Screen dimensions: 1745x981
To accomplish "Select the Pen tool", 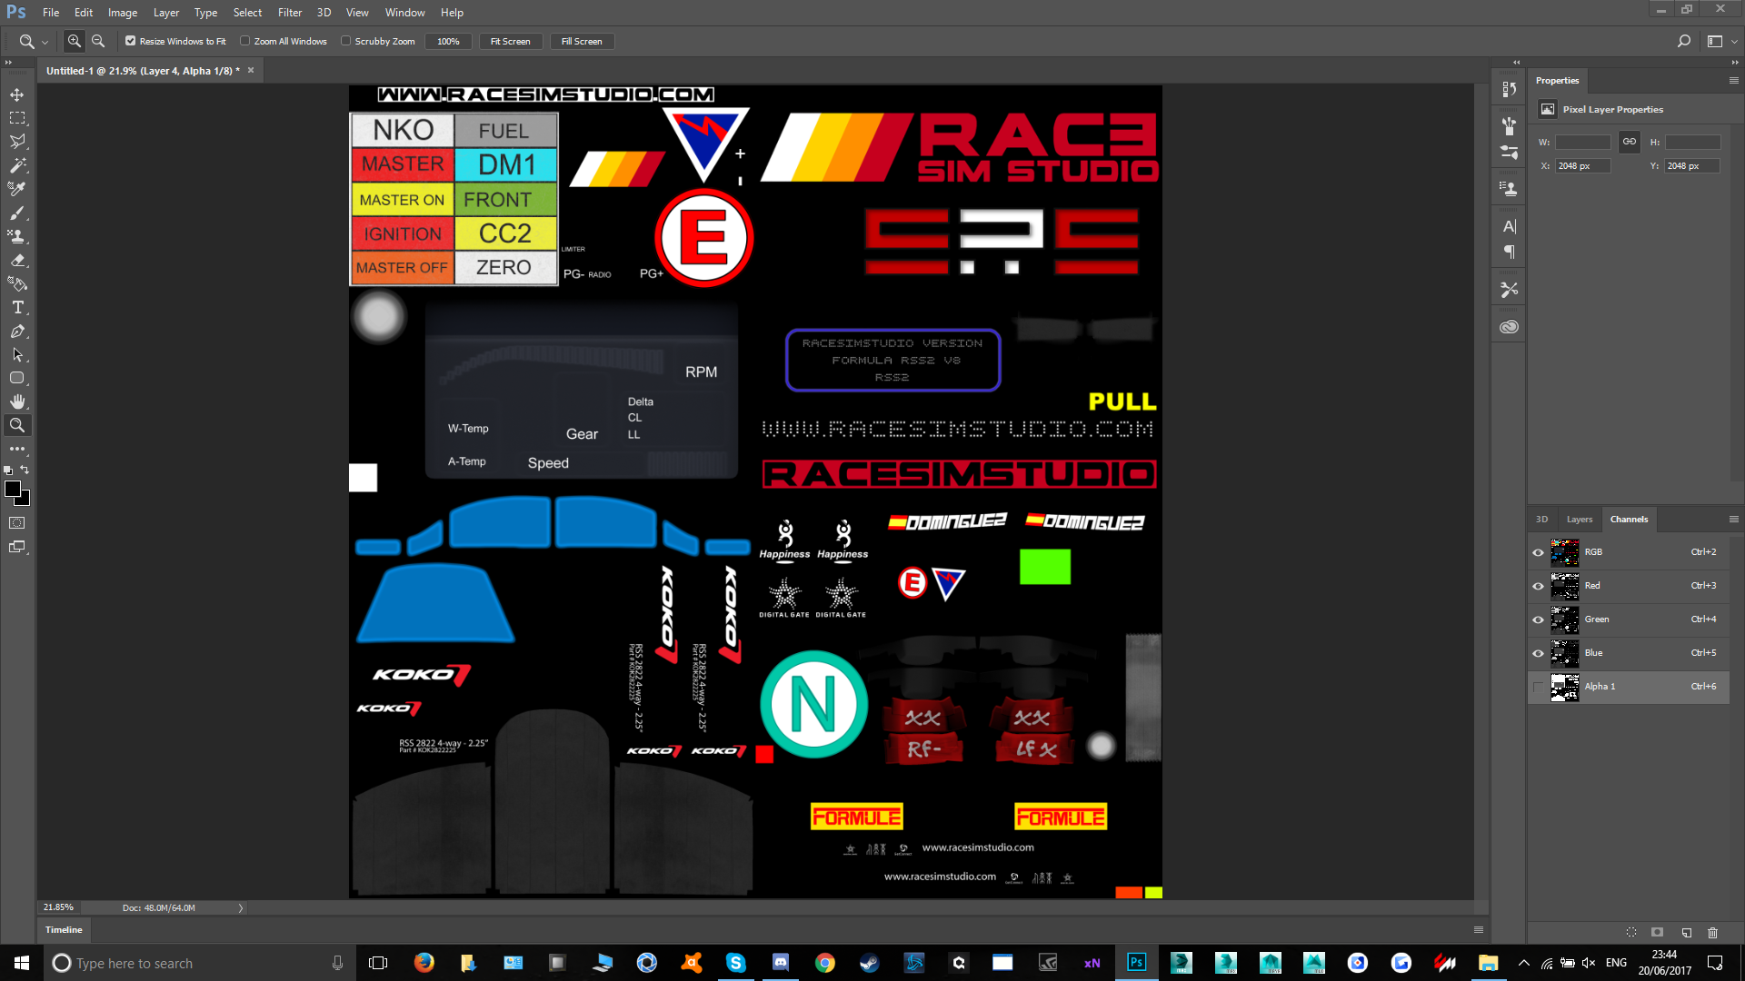I will point(17,331).
